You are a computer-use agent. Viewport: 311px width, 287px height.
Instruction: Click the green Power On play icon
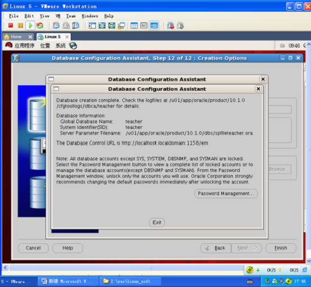[x=30, y=26]
